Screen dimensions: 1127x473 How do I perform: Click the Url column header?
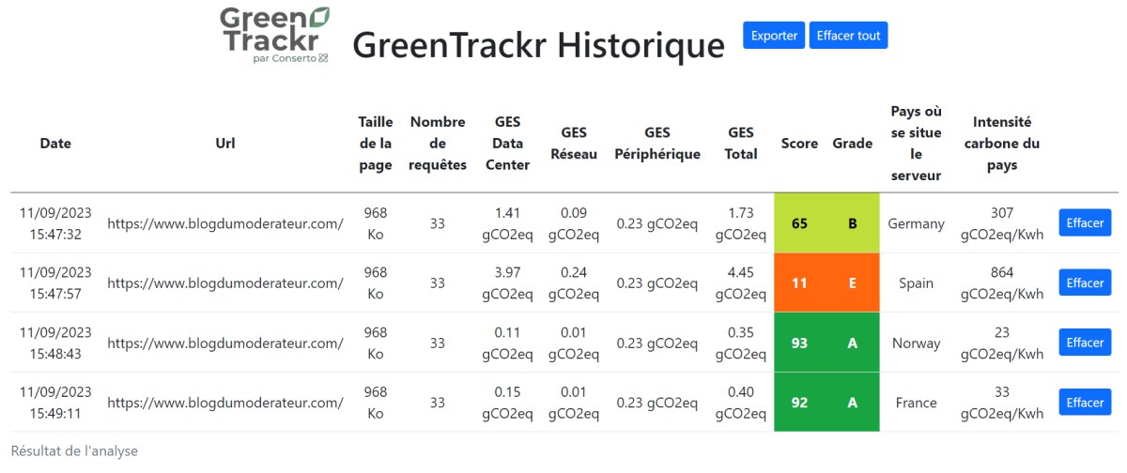point(224,144)
